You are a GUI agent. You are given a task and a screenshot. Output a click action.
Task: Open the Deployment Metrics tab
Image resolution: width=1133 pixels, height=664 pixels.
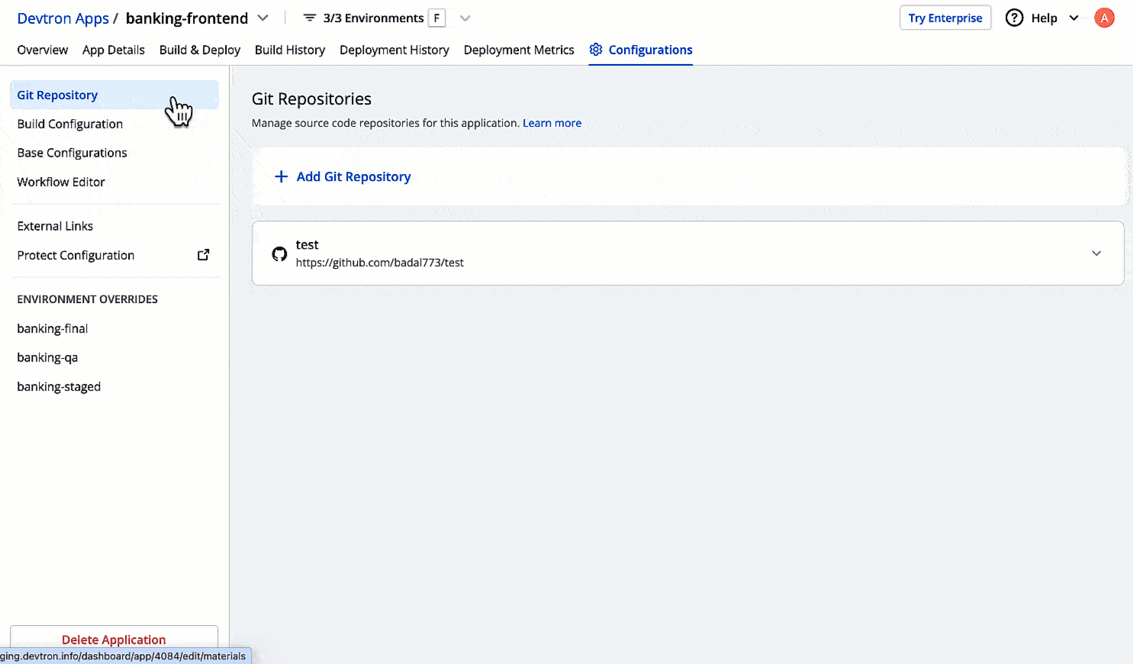click(x=518, y=50)
